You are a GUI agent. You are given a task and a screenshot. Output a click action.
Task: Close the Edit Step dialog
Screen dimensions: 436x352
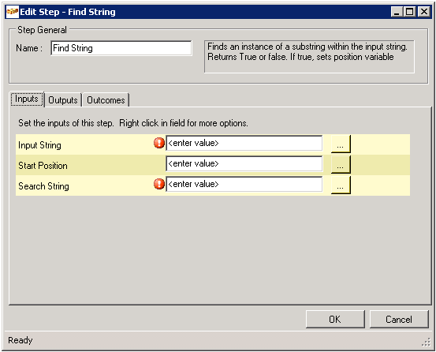(x=424, y=12)
